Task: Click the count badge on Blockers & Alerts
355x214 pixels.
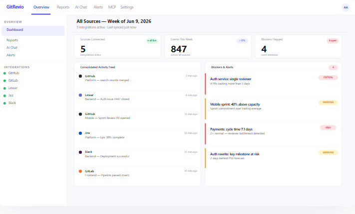Action: click(x=333, y=68)
